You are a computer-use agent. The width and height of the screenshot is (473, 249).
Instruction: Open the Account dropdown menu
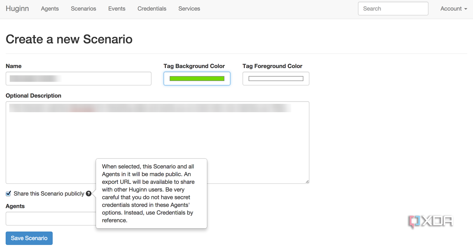pyautogui.click(x=454, y=9)
